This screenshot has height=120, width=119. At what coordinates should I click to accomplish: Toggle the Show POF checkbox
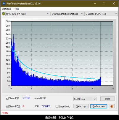(7, 106)
